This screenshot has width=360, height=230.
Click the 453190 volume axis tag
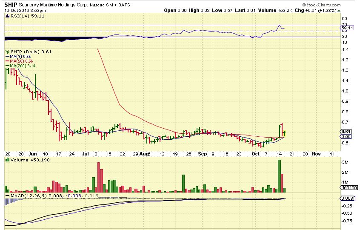click(349, 188)
